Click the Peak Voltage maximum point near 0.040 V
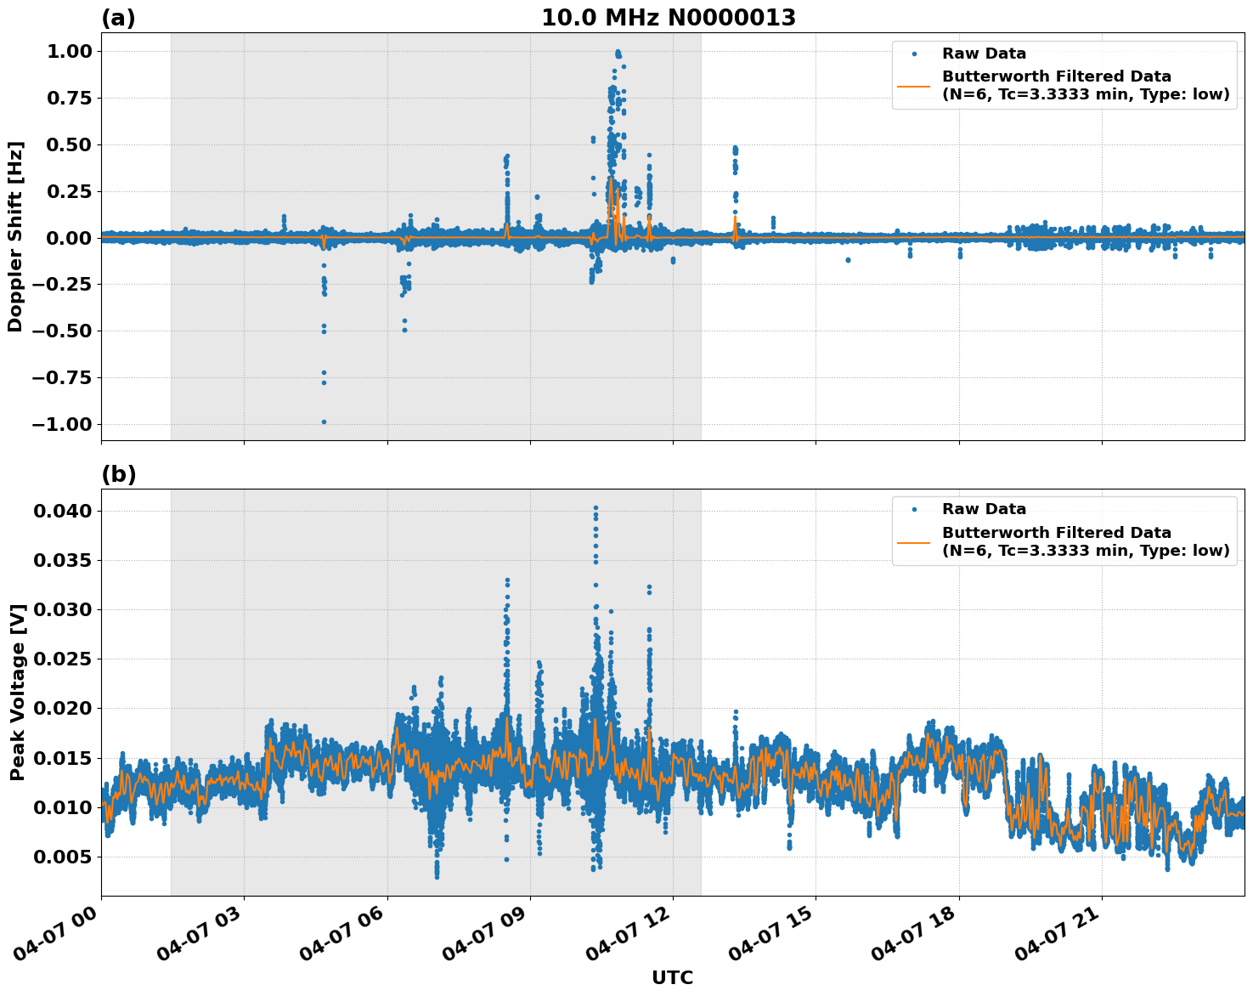Image resolution: width=1253 pixels, height=996 pixels. coord(597,506)
